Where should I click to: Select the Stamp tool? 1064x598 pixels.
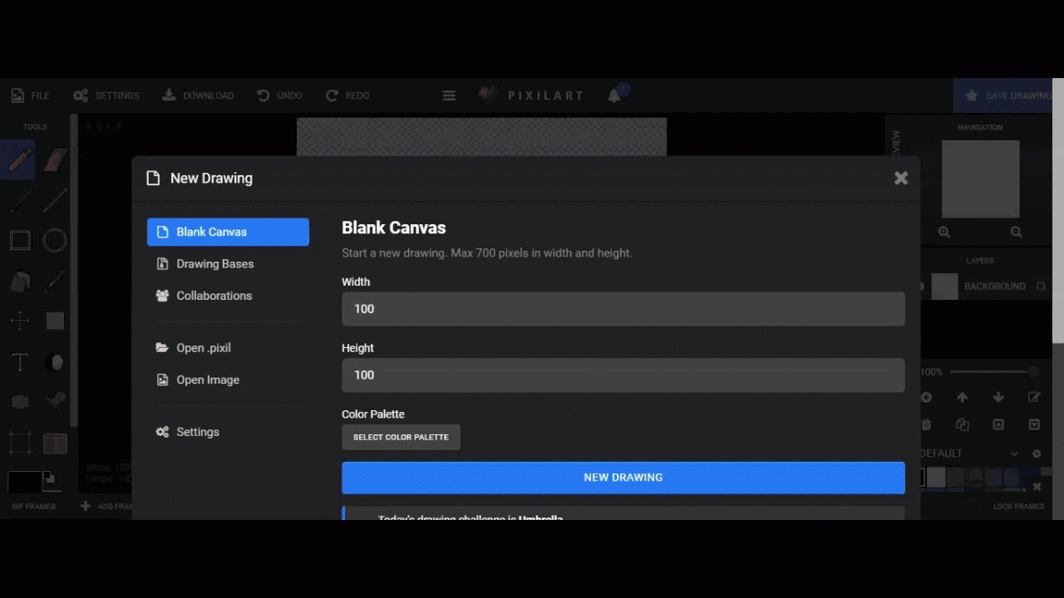(x=55, y=402)
